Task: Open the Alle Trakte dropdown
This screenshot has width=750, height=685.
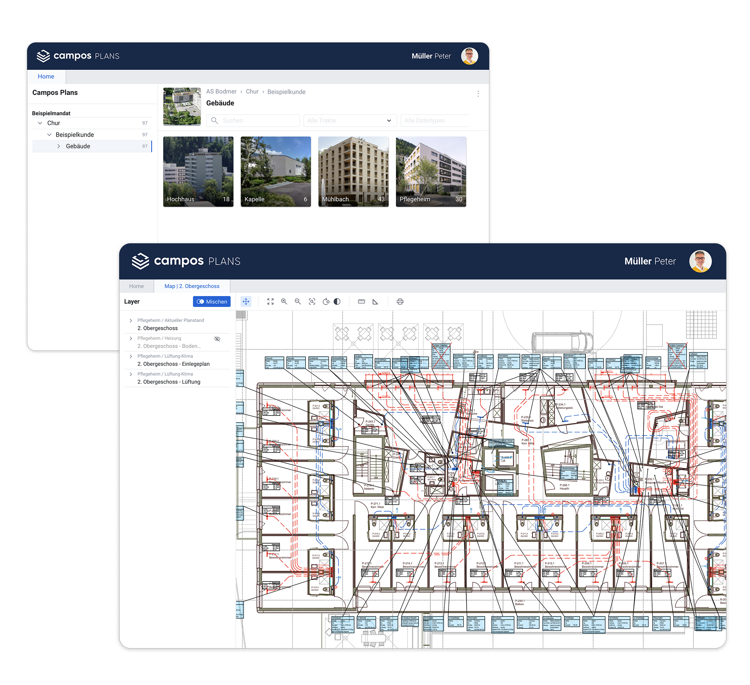Action: (350, 121)
